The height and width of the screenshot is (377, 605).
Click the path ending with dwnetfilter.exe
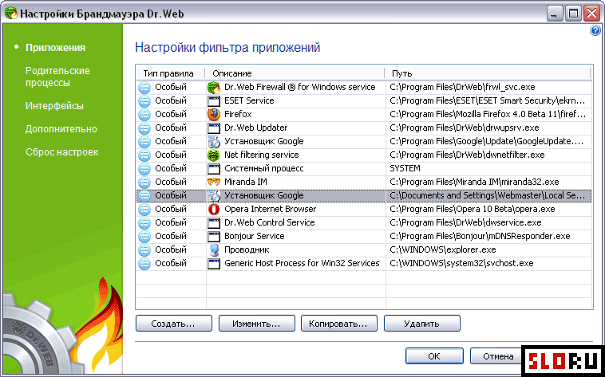point(467,155)
